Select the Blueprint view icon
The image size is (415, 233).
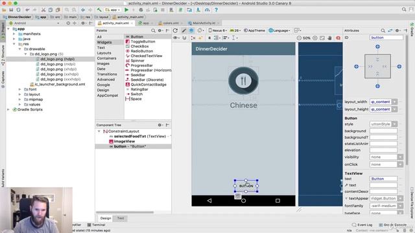(191, 30)
